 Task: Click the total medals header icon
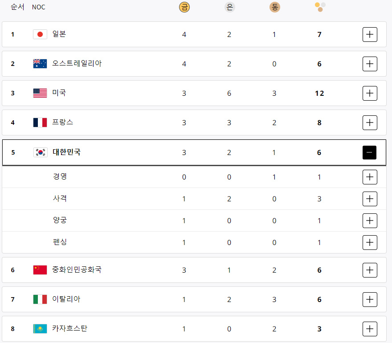coord(319,7)
